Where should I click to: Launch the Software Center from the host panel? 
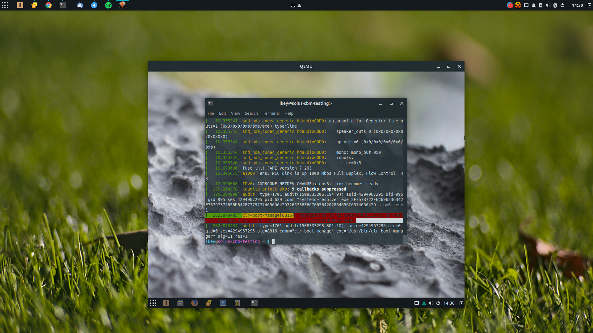[20, 5]
